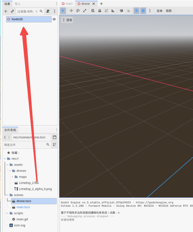Screen dimensions: 193x232
Task: Toggle the preview environment globe button
Action: [143, 11]
